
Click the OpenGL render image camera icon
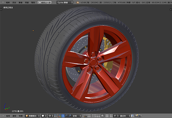pyautogui.click(x=136, y=116)
